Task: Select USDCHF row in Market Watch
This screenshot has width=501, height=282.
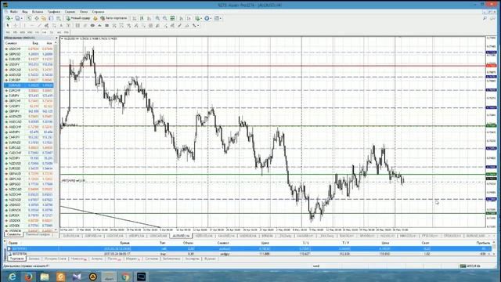Action: tap(29, 49)
